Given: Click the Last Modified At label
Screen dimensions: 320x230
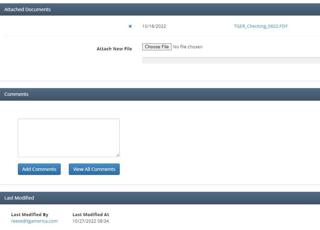Looking at the screenshot, I should [91, 214].
